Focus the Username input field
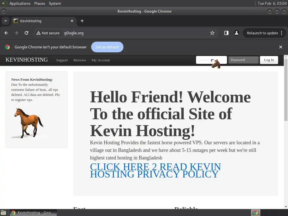This screenshot has height=216, width=288. tap(211, 60)
